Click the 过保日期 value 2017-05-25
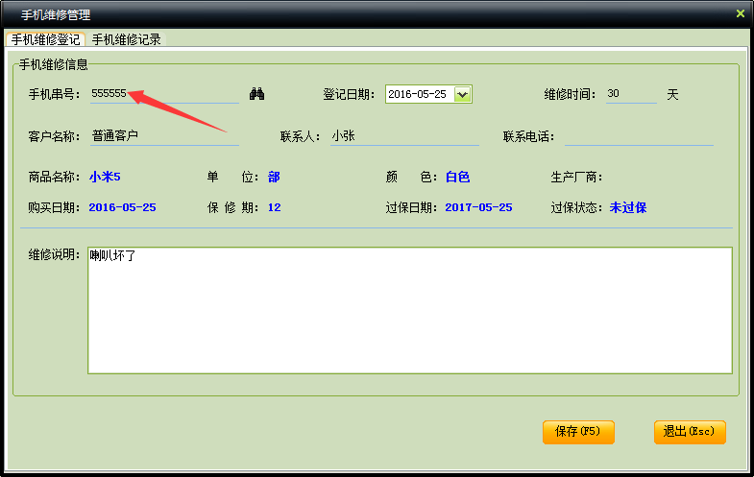This screenshot has width=754, height=477. [x=478, y=207]
